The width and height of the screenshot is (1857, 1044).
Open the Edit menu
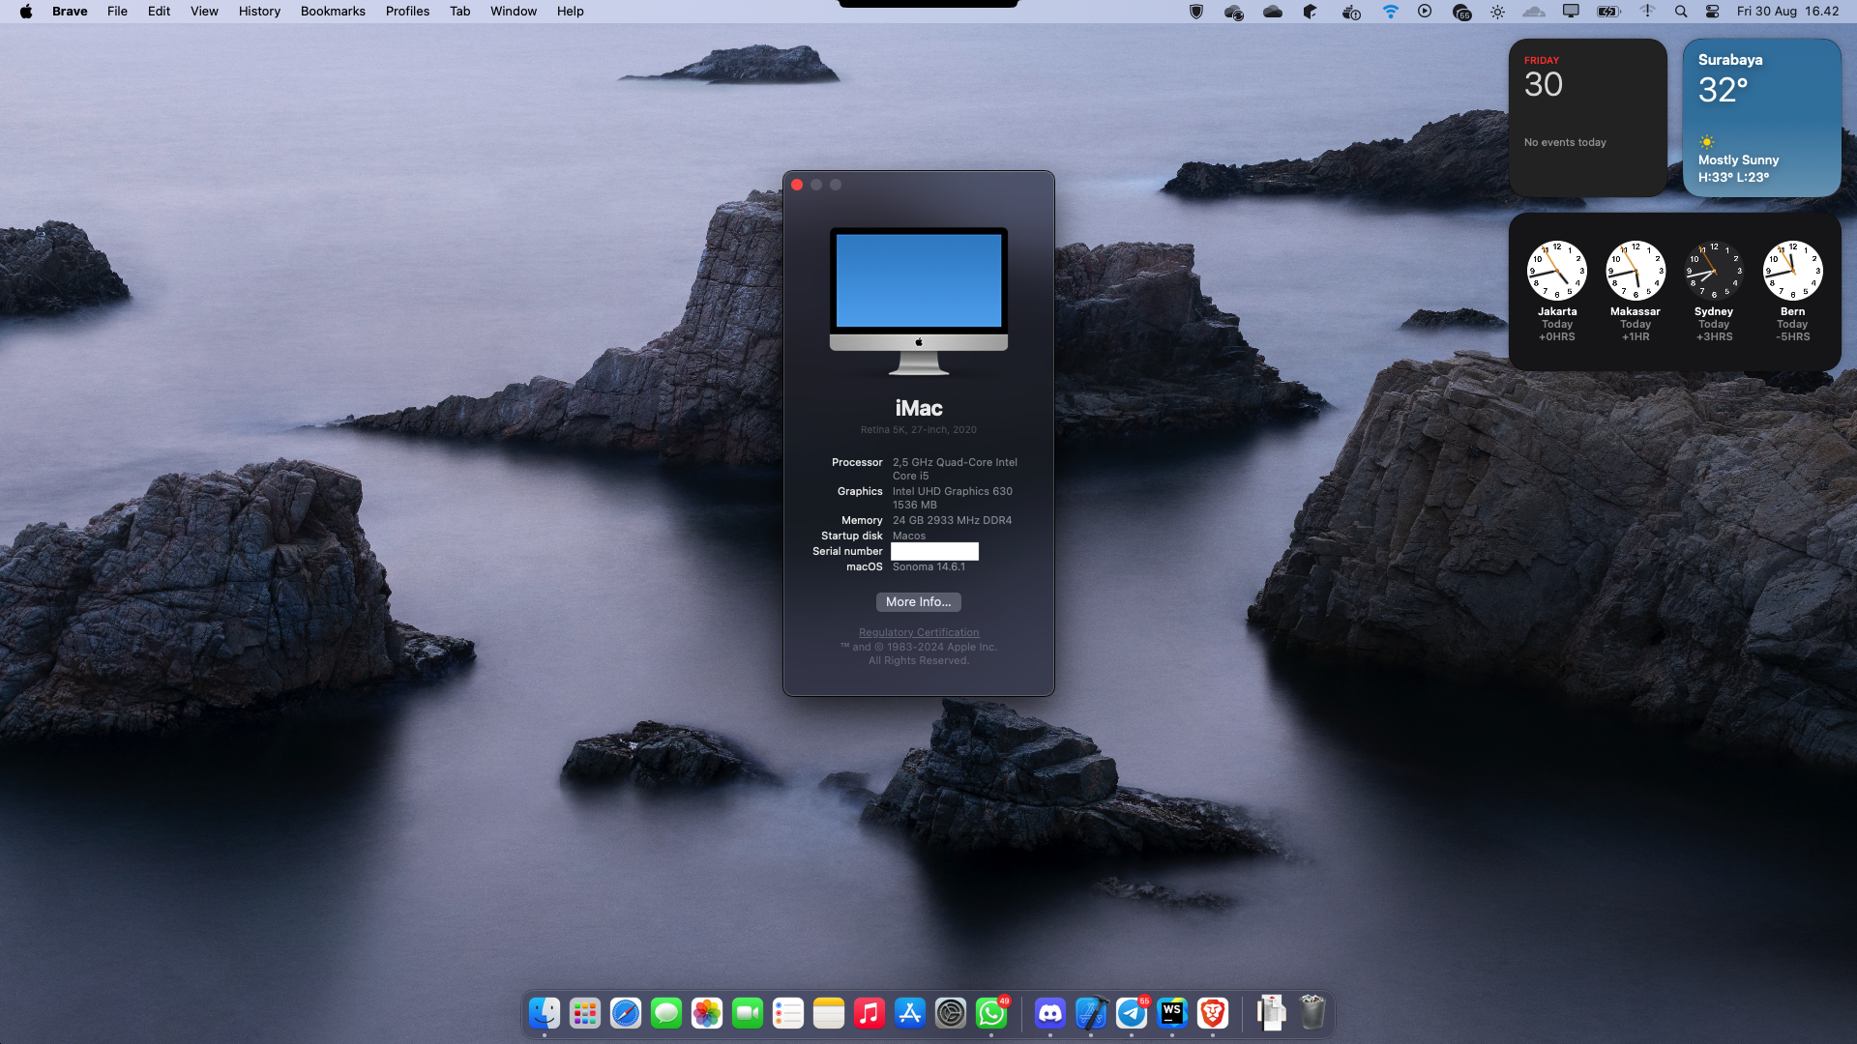click(x=159, y=12)
